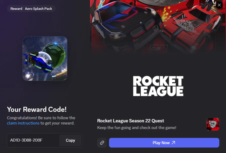Click the BMW badge on the black car
The width and height of the screenshot is (226, 153).
click(x=141, y=23)
